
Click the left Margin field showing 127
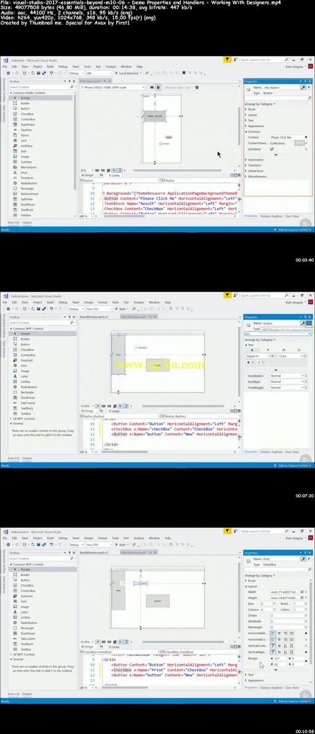coord(281,658)
